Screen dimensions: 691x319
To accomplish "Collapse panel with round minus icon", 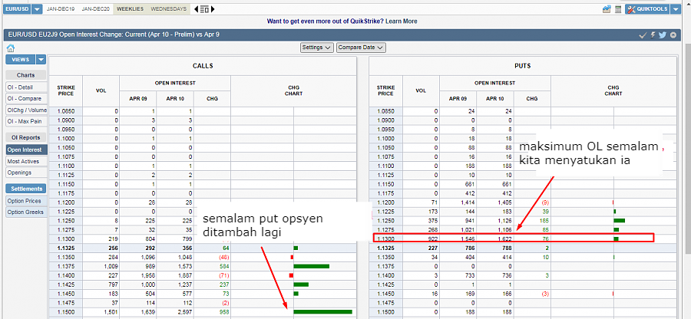I will [673, 35].
